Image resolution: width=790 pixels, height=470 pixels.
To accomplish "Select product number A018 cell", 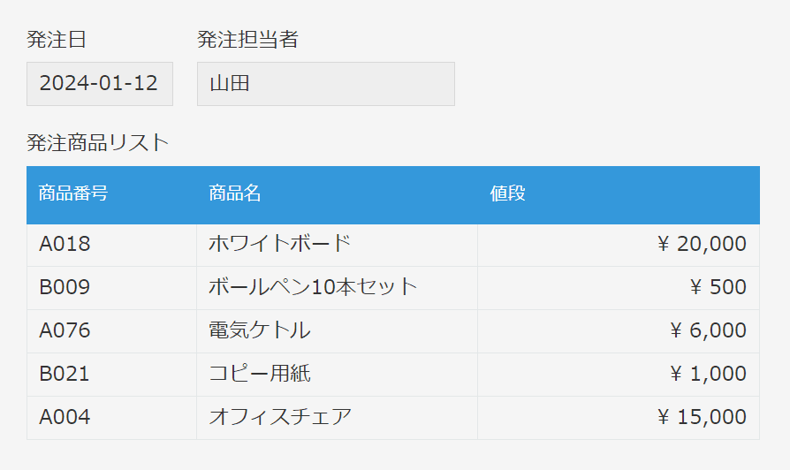I will click(111, 246).
